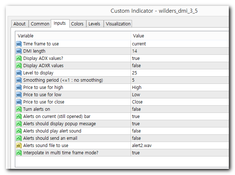Click the icon next to Time frame to use
The image size is (235, 175).
click(19, 44)
